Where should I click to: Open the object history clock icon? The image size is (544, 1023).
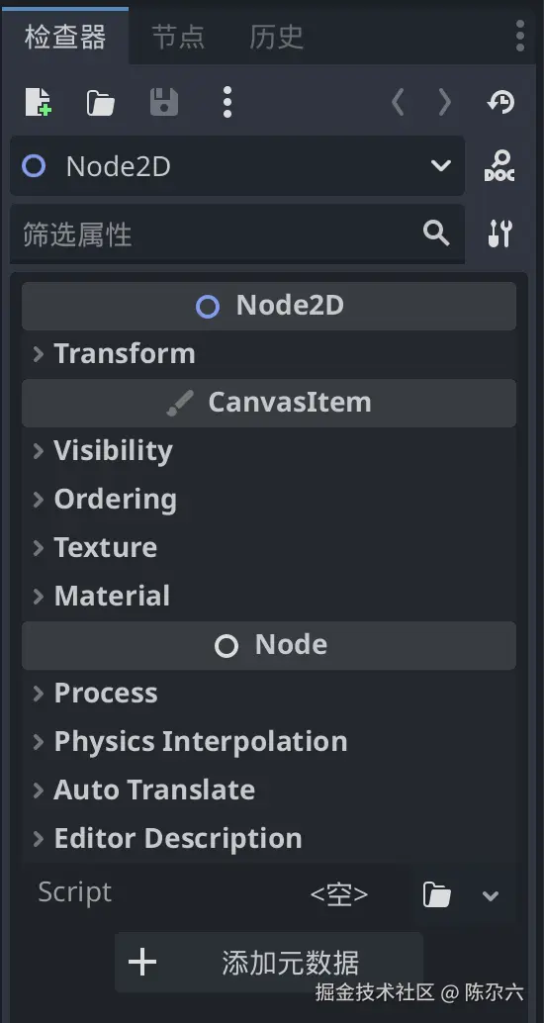pos(500,103)
